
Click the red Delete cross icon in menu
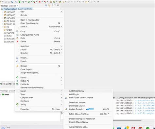tap(17, 41)
